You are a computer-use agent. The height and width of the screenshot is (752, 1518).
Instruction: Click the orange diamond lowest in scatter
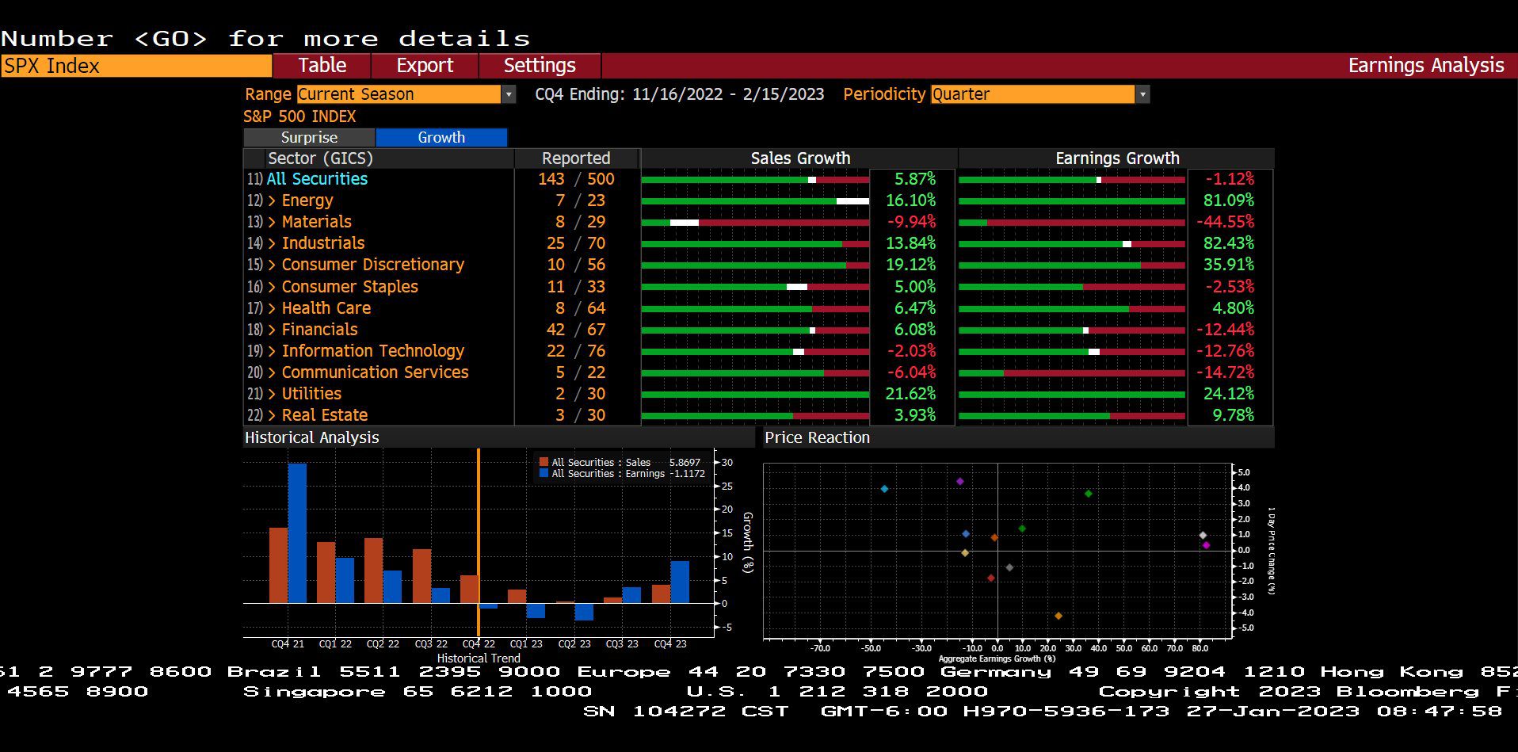click(1058, 616)
